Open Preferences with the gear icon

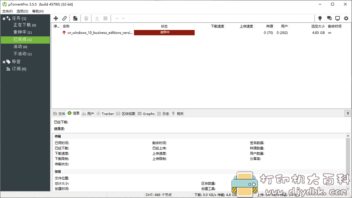tap(346, 18)
